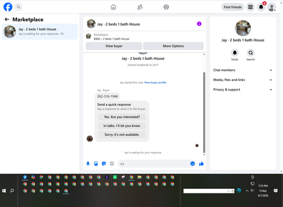Open the Windows action center notification icon

[276, 191]
